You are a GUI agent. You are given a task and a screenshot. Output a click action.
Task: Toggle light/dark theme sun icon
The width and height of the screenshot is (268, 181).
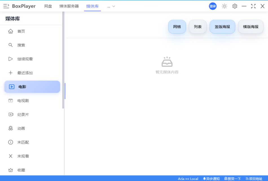(225, 6)
